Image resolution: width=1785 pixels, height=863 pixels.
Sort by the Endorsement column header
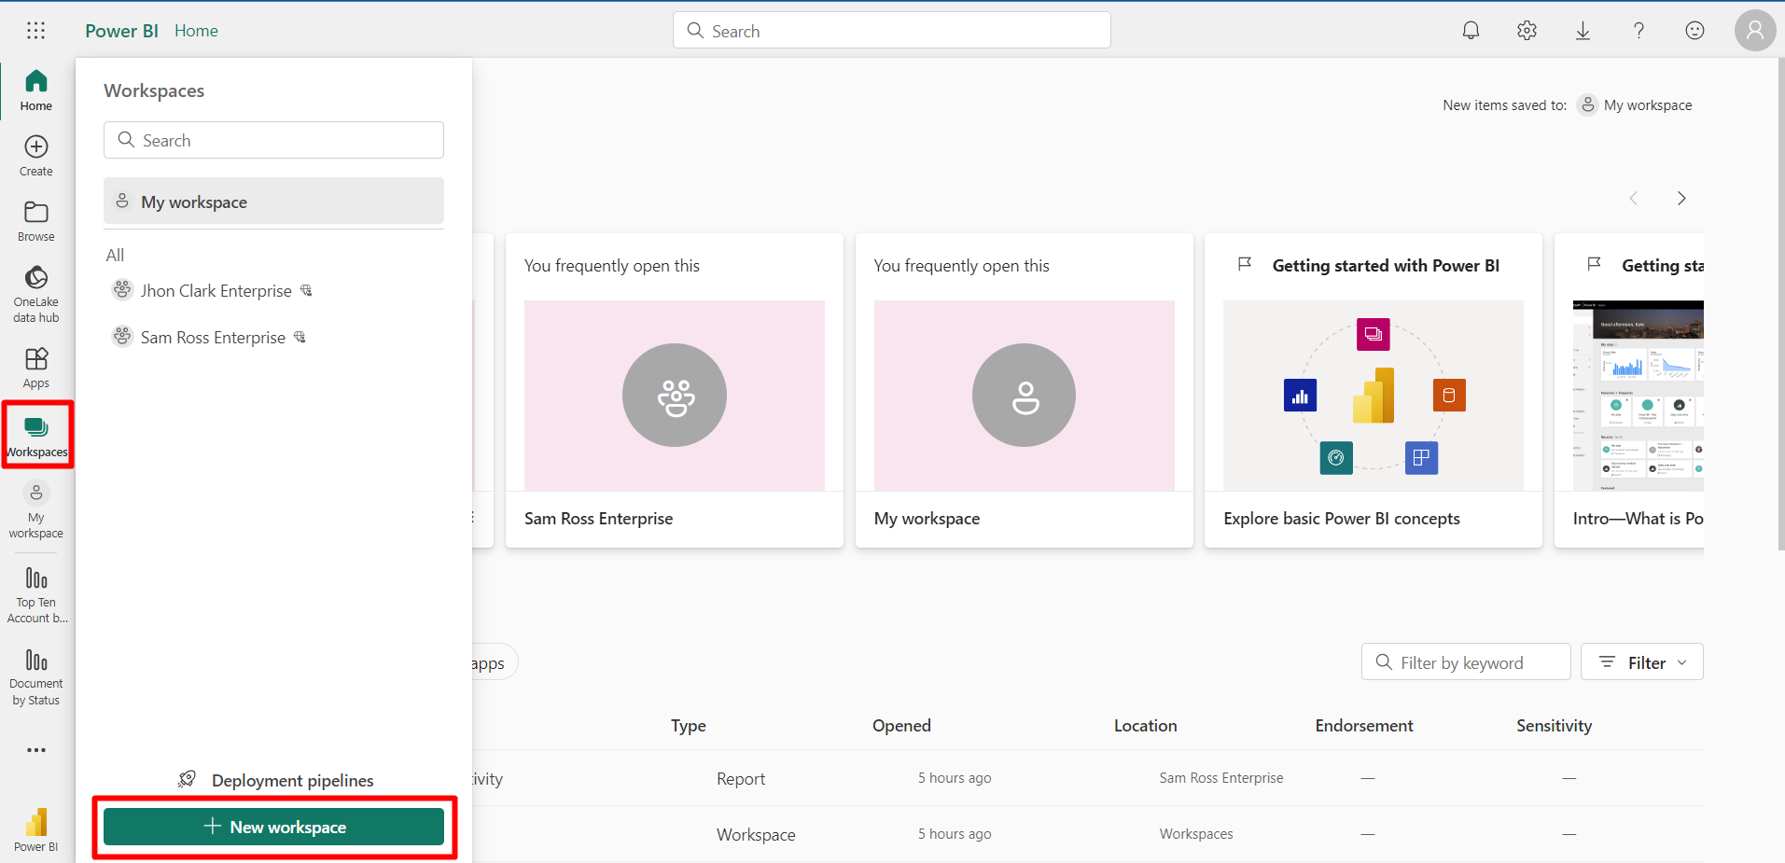coord(1364,726)
